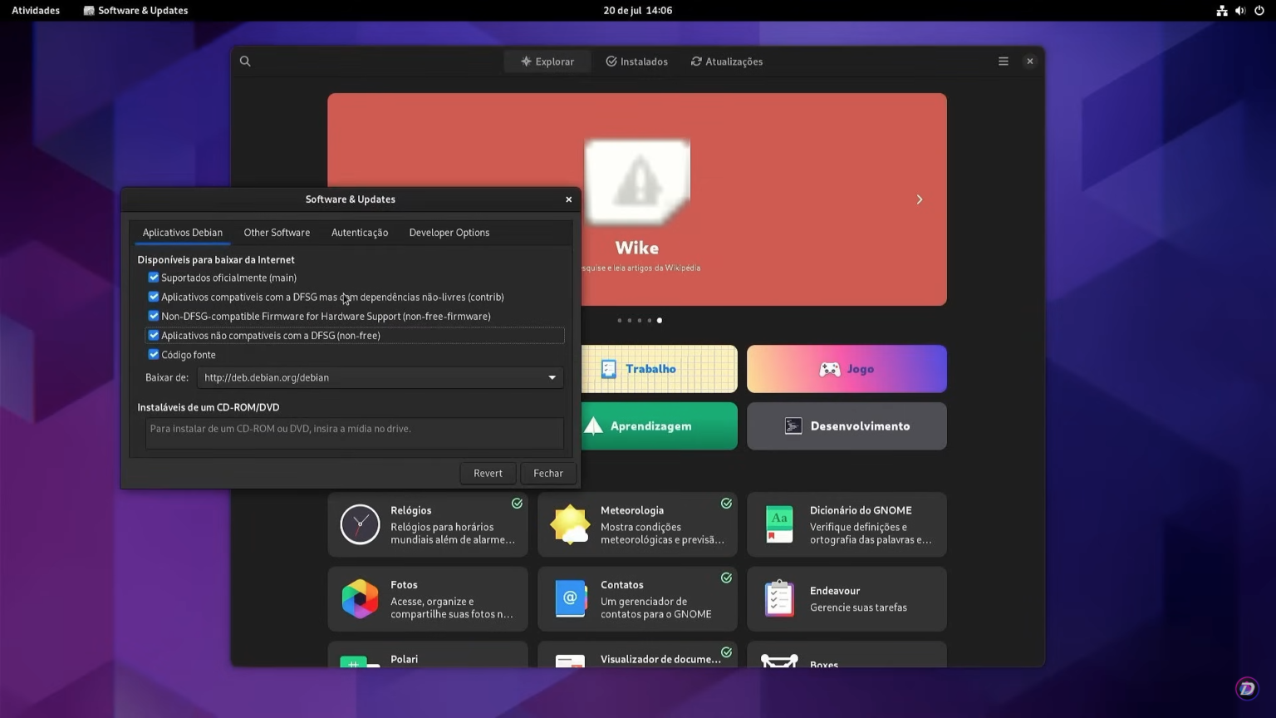Open the Desenvolvimento category
The width and height of the screenshot is (1276, 718).
tap(847, 425)
